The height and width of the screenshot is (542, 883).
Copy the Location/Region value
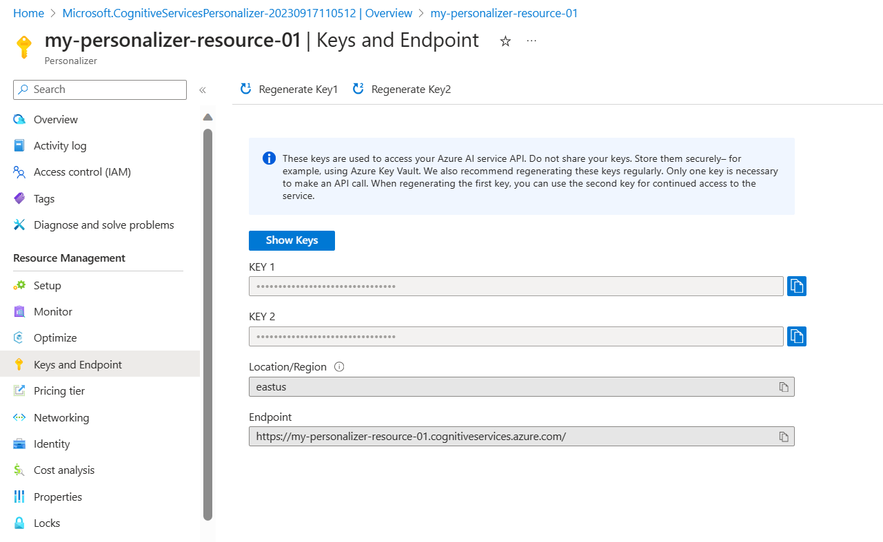784,387
